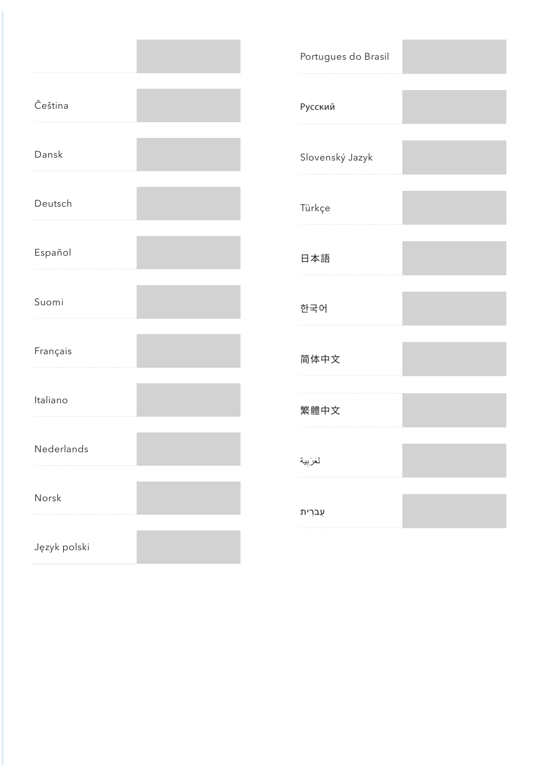Open the Français language section
Image resolution: width=535 pixels, height=776 pixels.
point(53,351)
